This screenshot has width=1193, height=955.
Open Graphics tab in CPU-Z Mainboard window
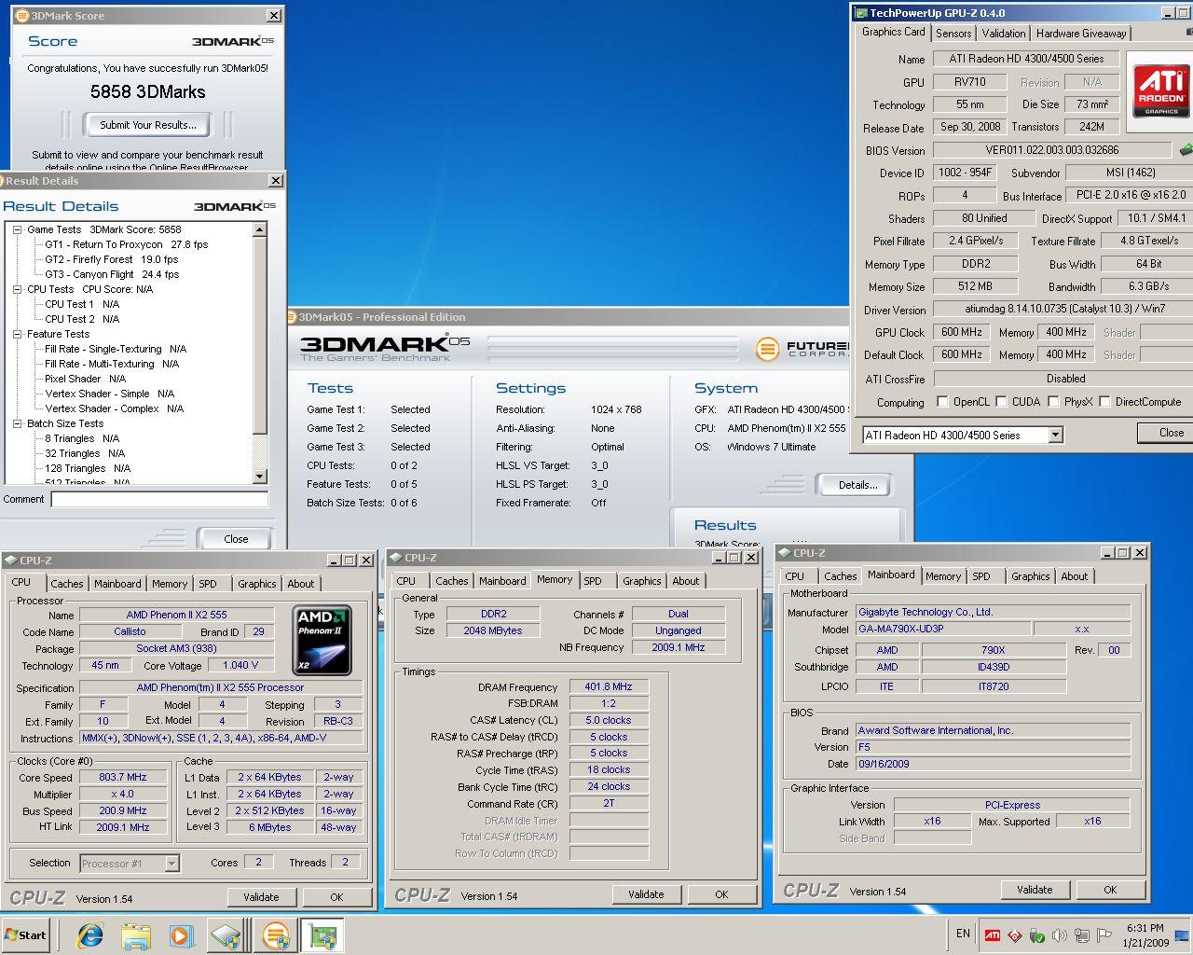[1030, 576]
